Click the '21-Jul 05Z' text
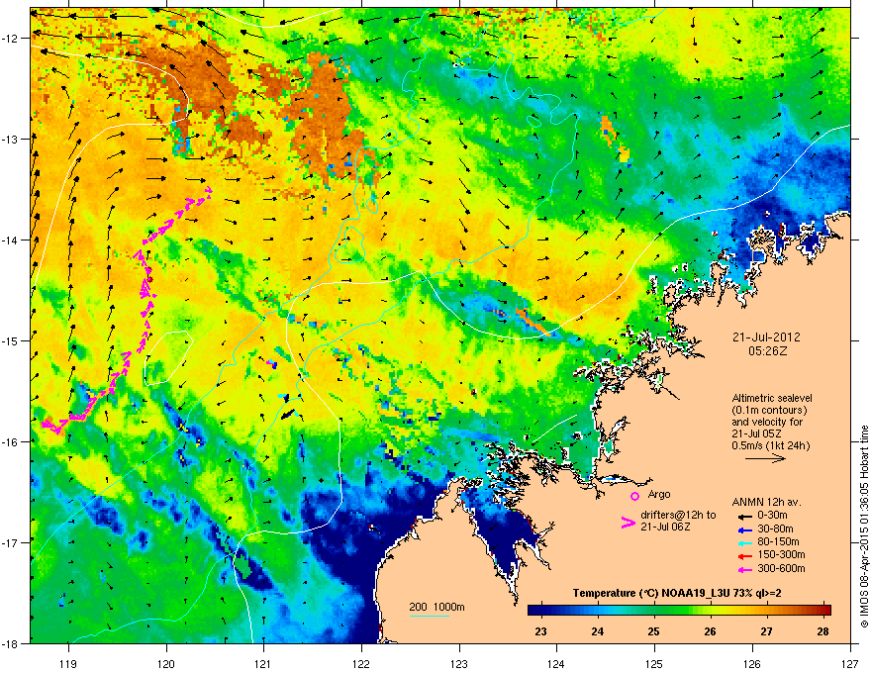This screenshot has height=673, width=871. tap(757, 433)
